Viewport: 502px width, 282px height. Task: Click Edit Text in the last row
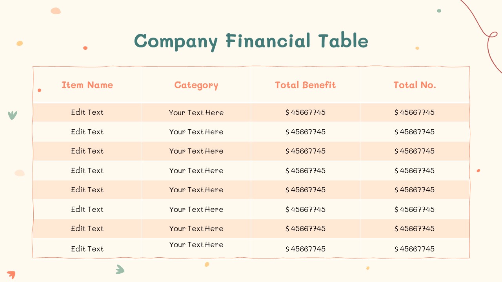coord(87,249)
